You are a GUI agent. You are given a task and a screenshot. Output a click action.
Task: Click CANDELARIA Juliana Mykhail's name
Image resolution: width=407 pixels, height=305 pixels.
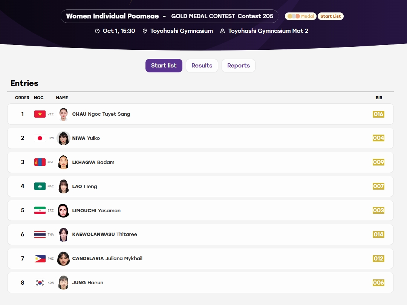pyautogui.click(x=107, y=259)
